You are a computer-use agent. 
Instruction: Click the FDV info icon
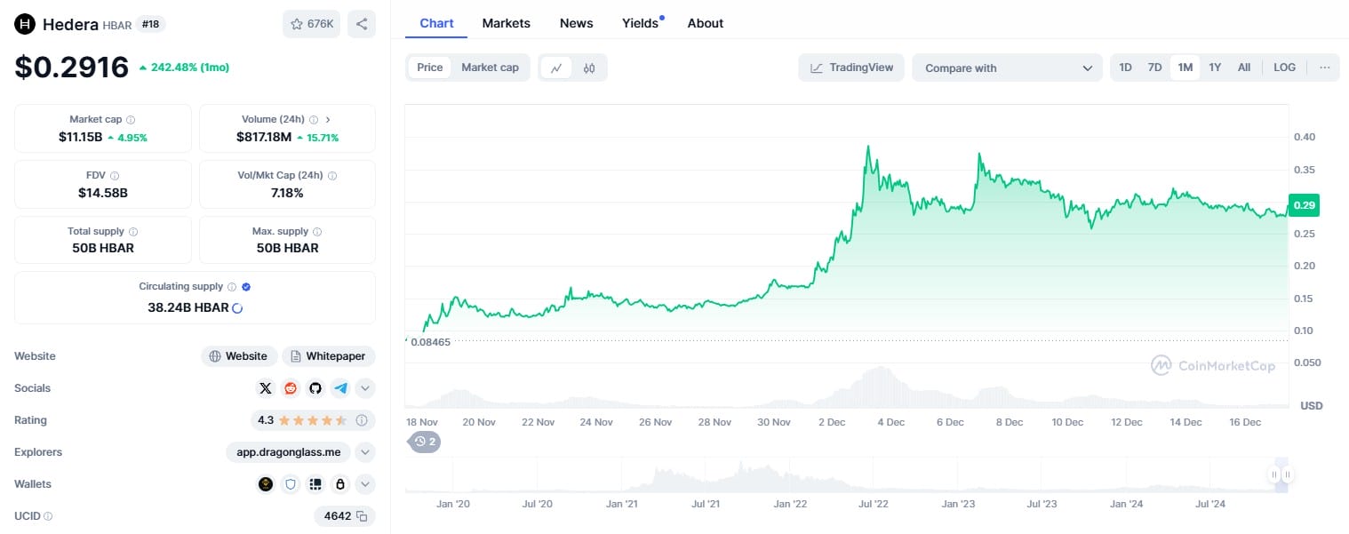click(x=115, y=176)
